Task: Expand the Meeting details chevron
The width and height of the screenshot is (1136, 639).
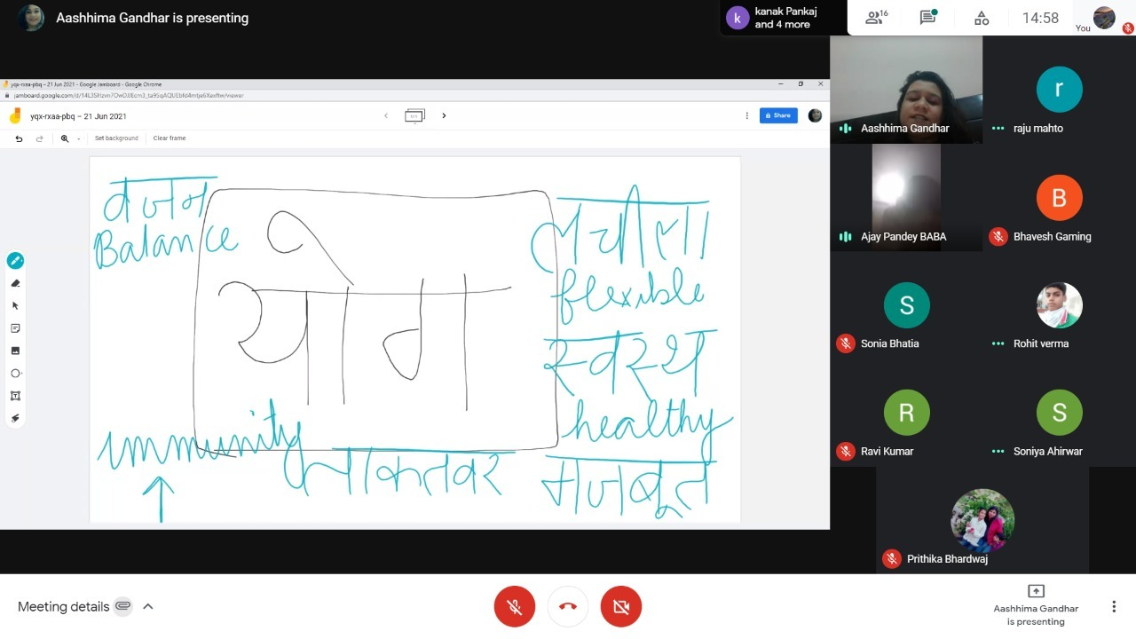Action: point(148,607)
